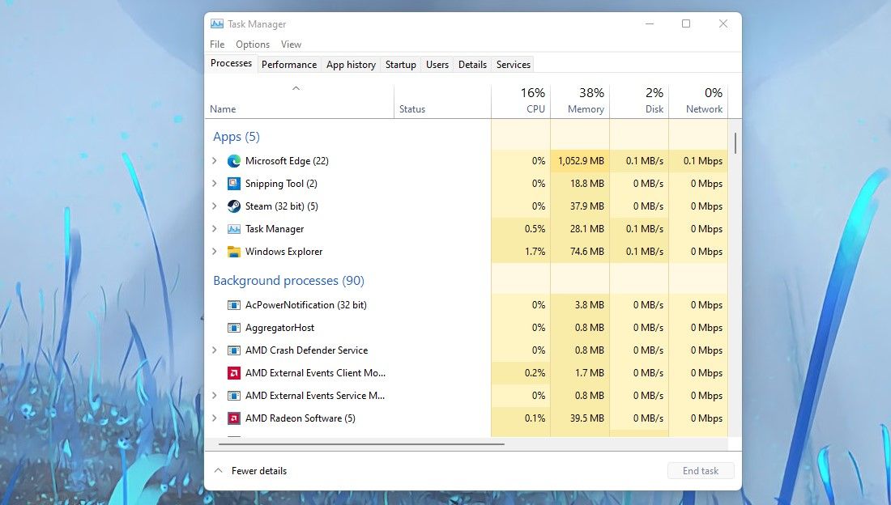The height and width of the screenshot is (505, 891).
Task: Expand the Microsoft Edge process group
Action: [214, 160]
